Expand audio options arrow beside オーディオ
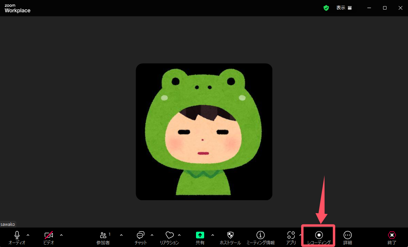The image size is (408, 247). click(28, 235)
